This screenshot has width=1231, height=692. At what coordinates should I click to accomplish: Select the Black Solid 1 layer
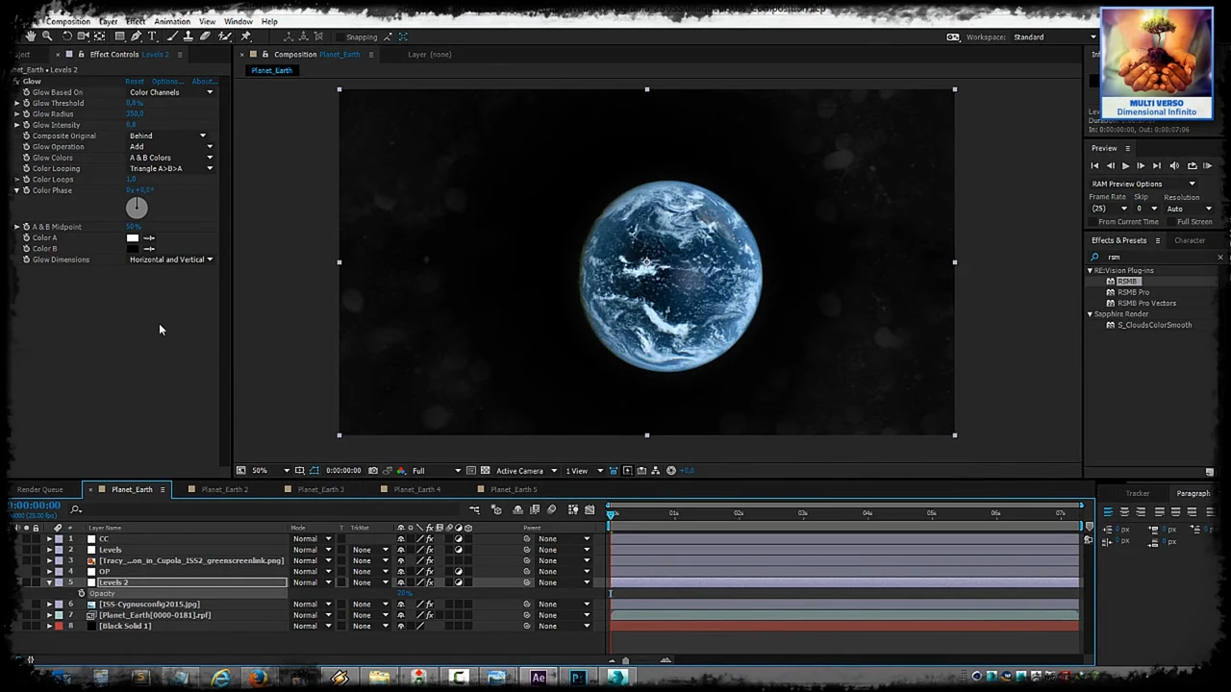click(125, 626)
